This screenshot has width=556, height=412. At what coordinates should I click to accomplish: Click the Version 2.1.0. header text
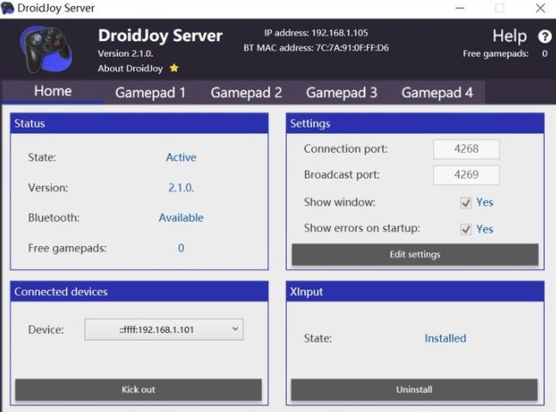pyautogui.click(x=125, y=53)
